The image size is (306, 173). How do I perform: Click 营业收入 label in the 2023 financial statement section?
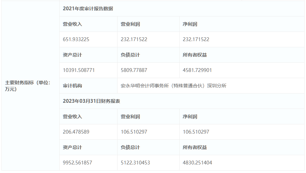click(72, 116)
